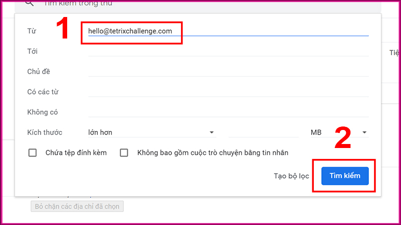Click the 'Kích thước' label text
Viewport: 401px width, 225px height.
(x=45, y=132)
